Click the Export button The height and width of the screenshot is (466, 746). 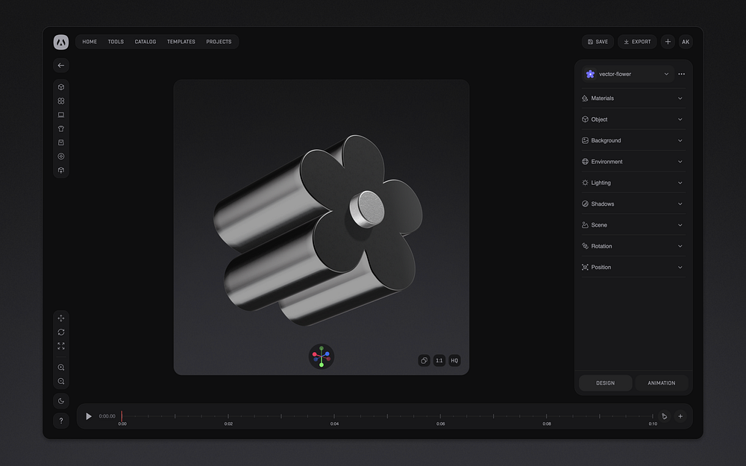click(637, 42)
